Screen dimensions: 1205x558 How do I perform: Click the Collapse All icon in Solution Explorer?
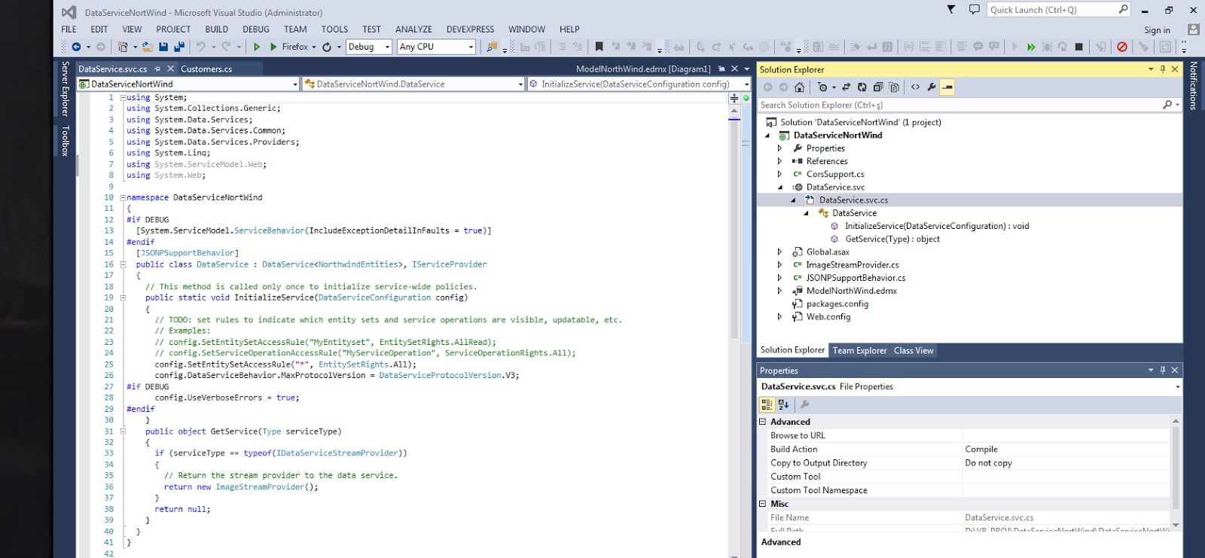click(x=877, y=87)
